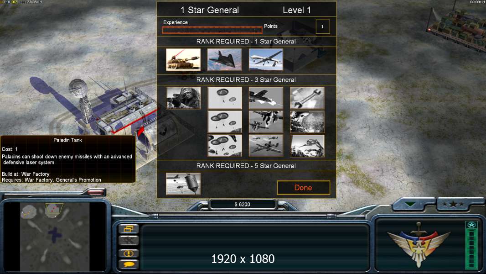This screenshot has width=486, height=274.
Task: Select the Pathfinder sniper promotion icon
Action: (183, 98)
